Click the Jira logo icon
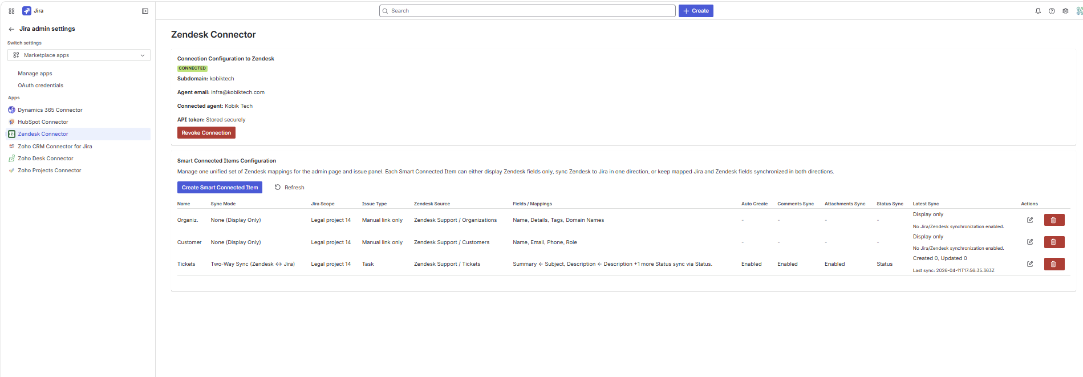This screenshot has width=1083, height=377. pos(26,11)
